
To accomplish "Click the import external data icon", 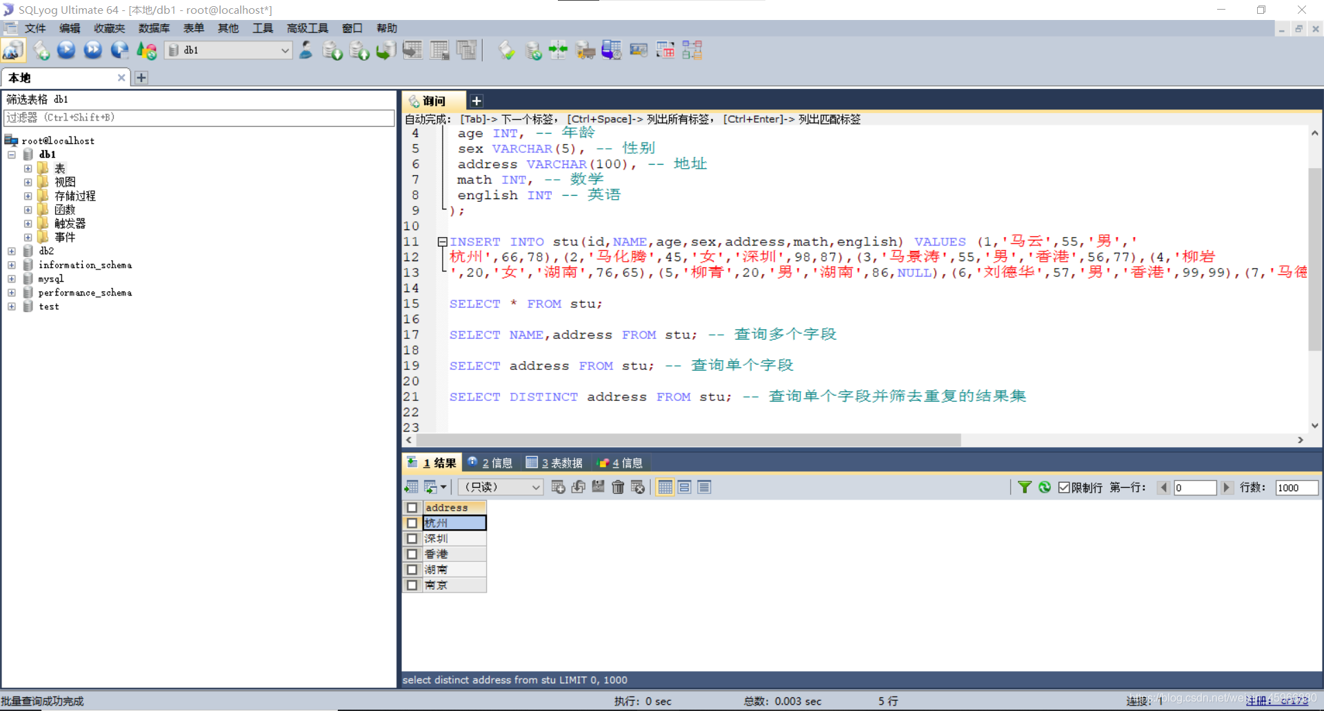I will pyautogui.click(x=332, y=50).
